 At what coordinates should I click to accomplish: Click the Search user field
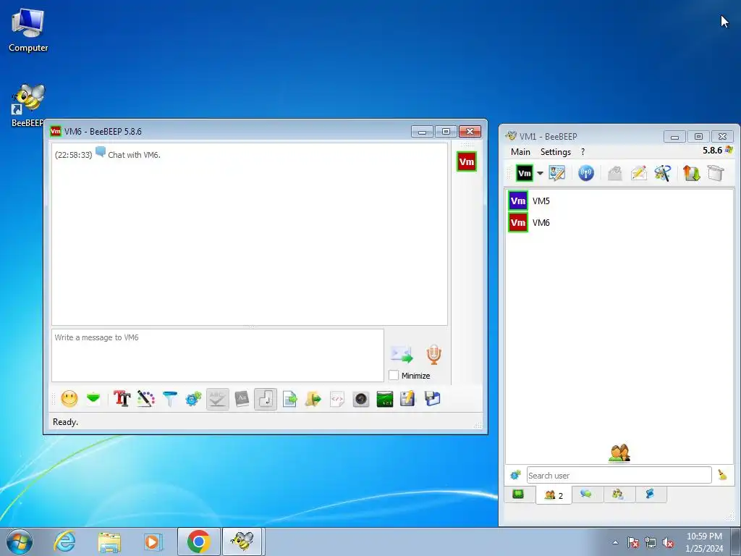click(x=619, y=475)
